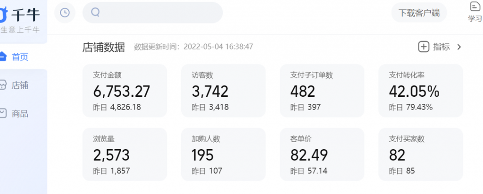Open the 客单价 82.49 card
This screenshot has height=194, width=483.
(x=322, y=154)
